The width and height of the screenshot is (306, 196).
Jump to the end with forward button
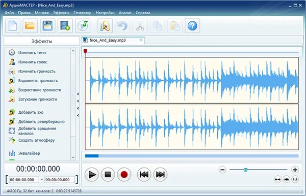pos(160,175)
